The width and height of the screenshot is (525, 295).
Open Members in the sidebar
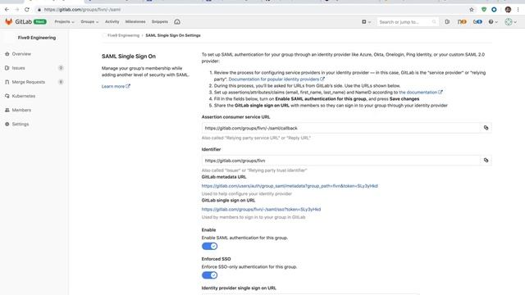(x=21, y=110)
